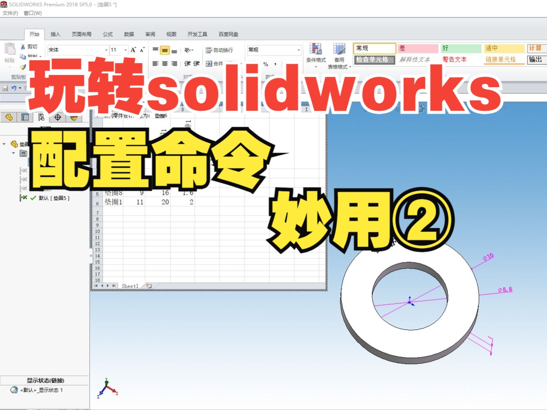The image size is (547, 410).
Task: Switch to the 插入 (Insert) tab
Action: coord(55,34)
